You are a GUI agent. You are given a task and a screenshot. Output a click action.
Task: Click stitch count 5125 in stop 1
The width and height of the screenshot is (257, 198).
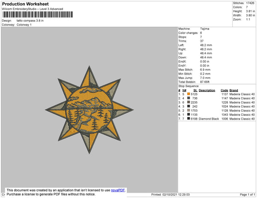click(x=194, y=94)
